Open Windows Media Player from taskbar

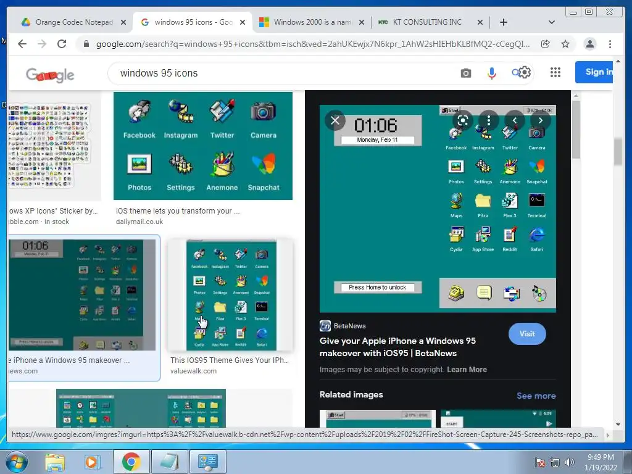coord(93,462)
